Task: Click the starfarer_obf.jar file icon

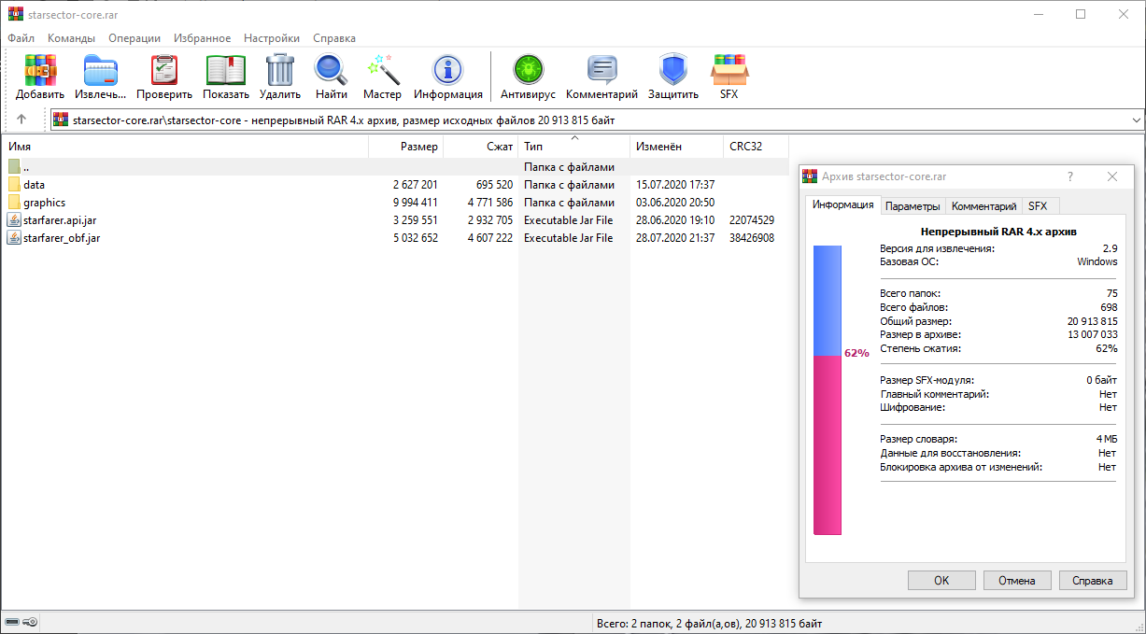Action: coord(14,238)
